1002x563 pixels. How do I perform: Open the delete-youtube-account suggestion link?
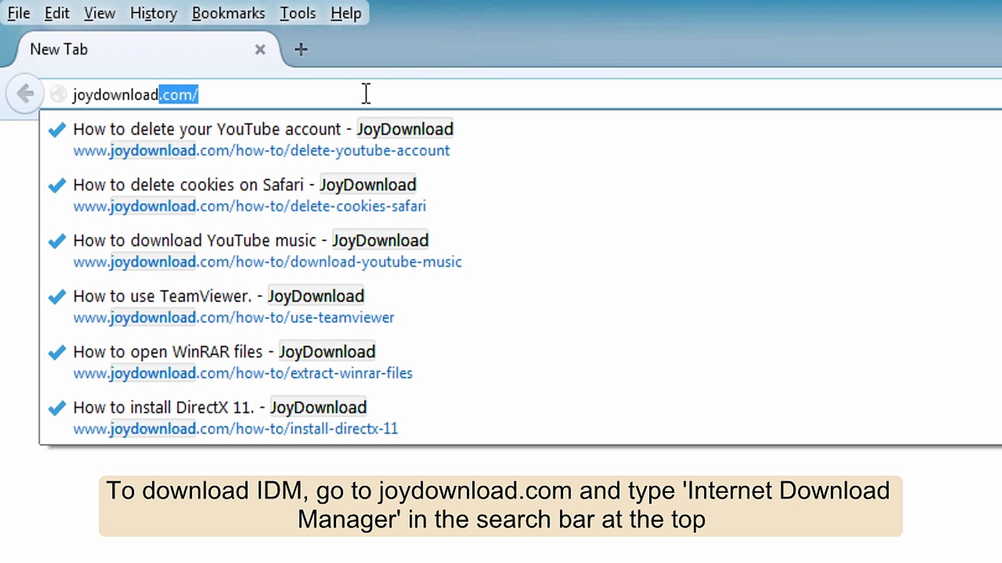[261, 151]
